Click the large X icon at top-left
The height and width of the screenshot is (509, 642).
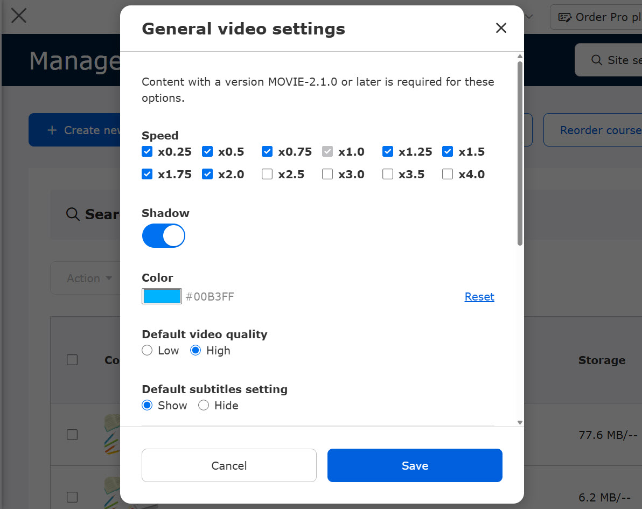click(x=19, y=16)
